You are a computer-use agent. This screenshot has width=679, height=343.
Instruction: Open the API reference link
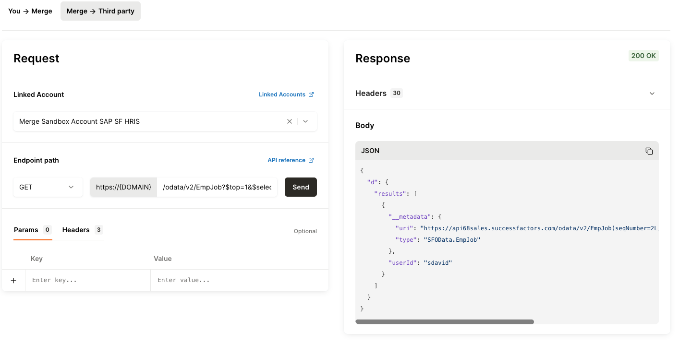pyautogui.click(x=286, y=160)
